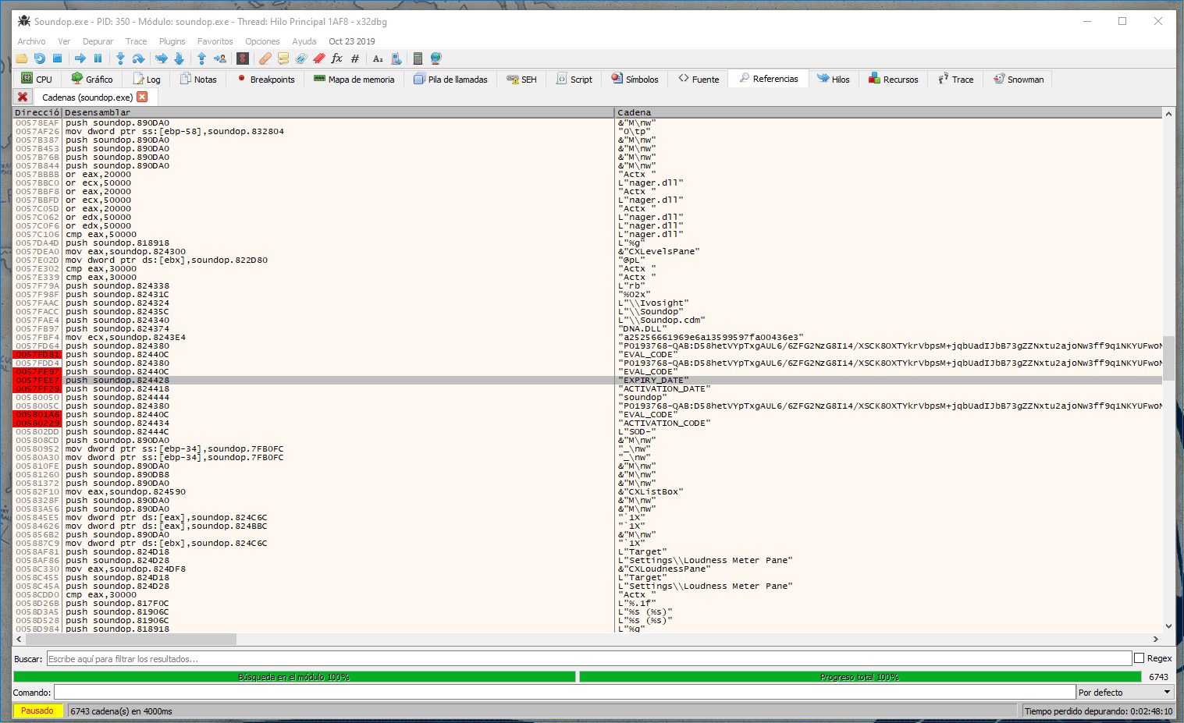1184x723 pixels.
Task: Switch to the Breakpoints tab
Action: coord(266,79)
